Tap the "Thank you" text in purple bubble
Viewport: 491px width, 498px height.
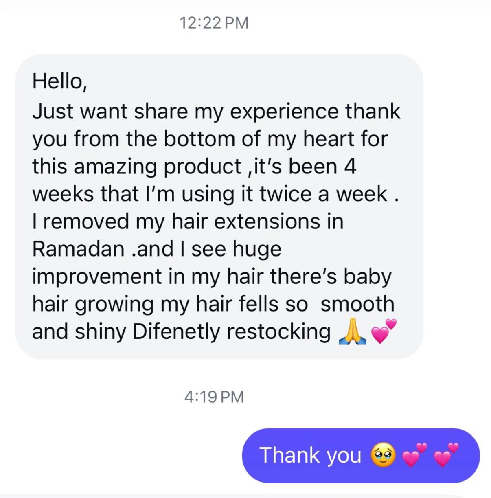coord(311,455)
